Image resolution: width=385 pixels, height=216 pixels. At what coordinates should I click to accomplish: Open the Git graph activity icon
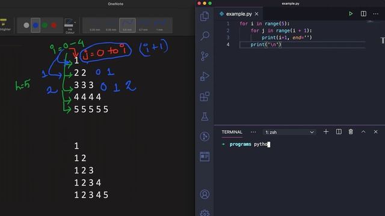click(x=205, y=136)
